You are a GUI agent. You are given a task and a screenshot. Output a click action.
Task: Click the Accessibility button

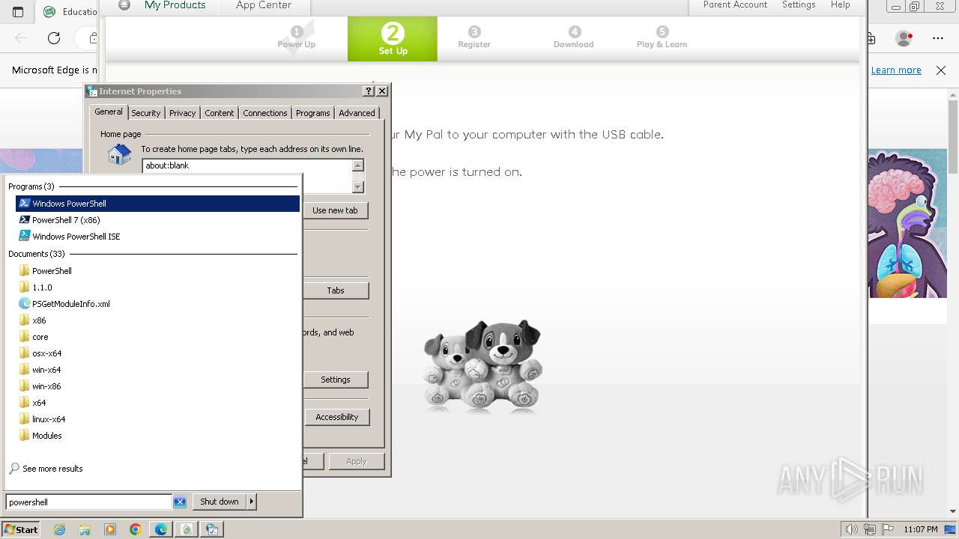tap(336, 417)
